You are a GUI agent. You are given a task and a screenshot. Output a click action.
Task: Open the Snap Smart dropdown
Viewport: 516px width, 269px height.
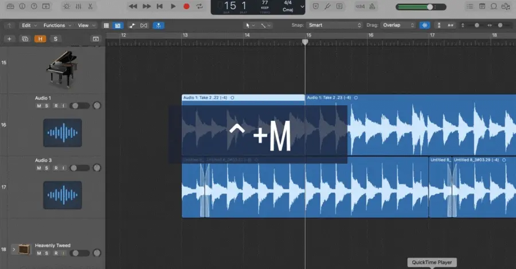click(334, 25)
